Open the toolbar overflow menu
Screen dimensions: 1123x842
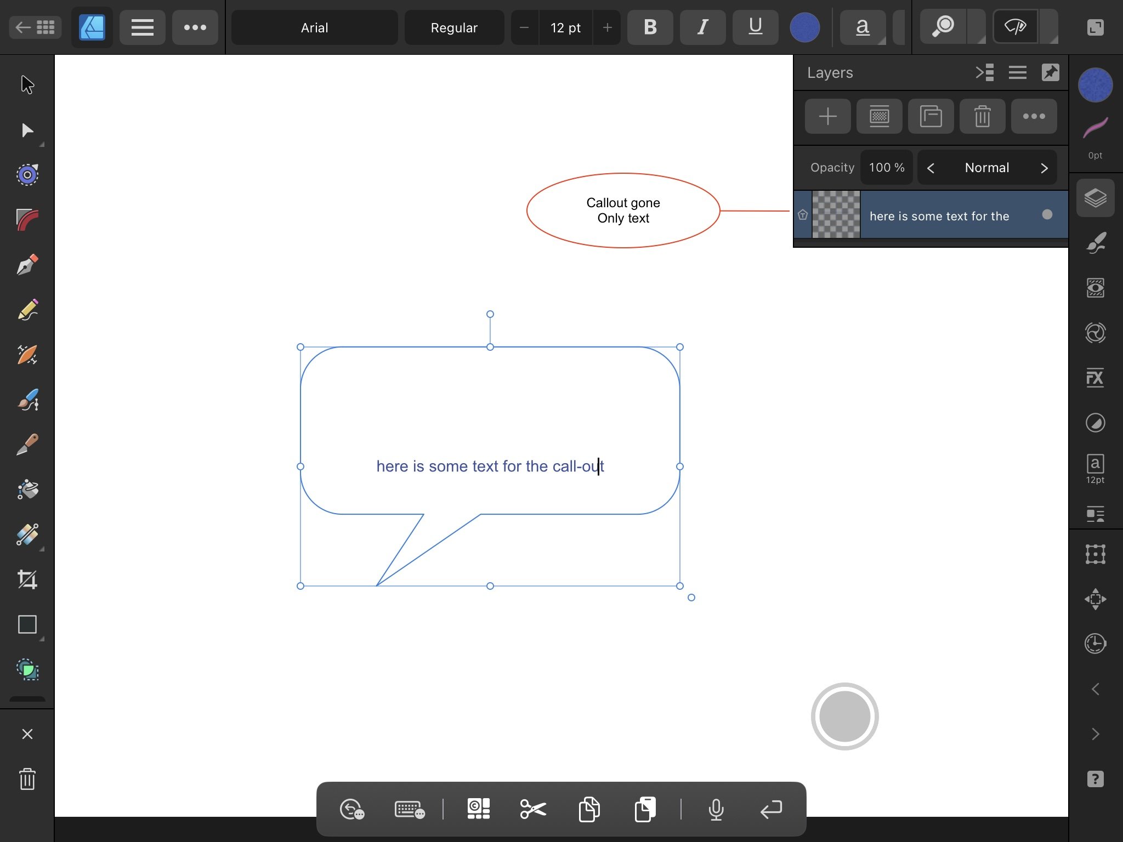pos(195,27)
